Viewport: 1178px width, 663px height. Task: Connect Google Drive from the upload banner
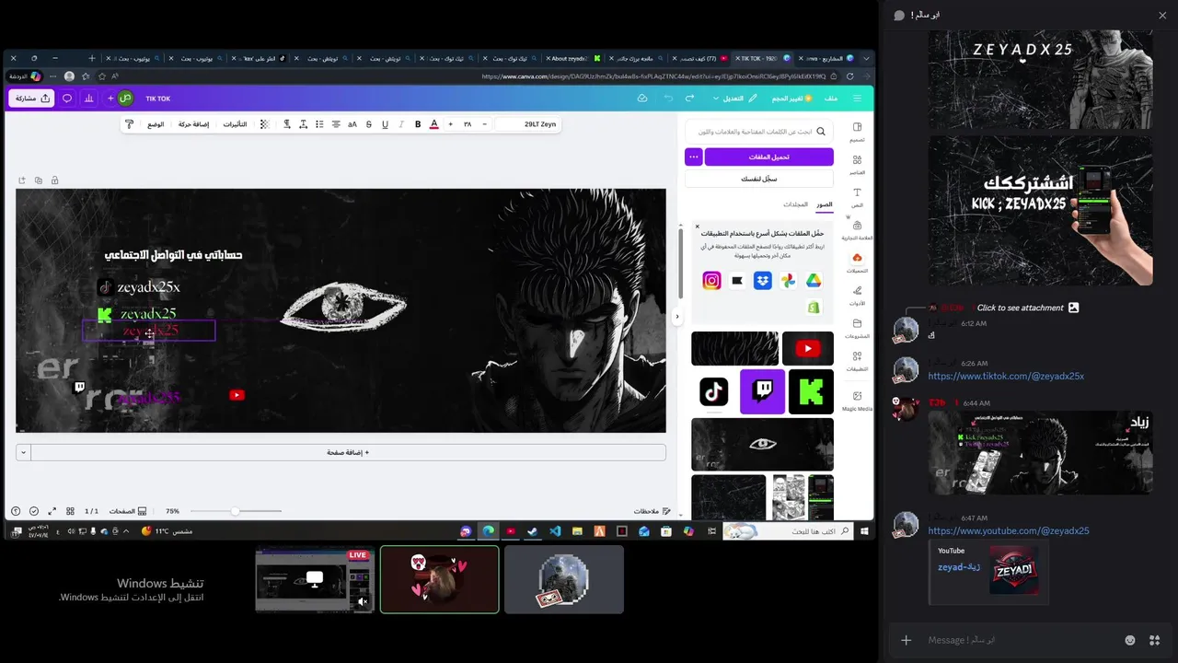[814, 281]
